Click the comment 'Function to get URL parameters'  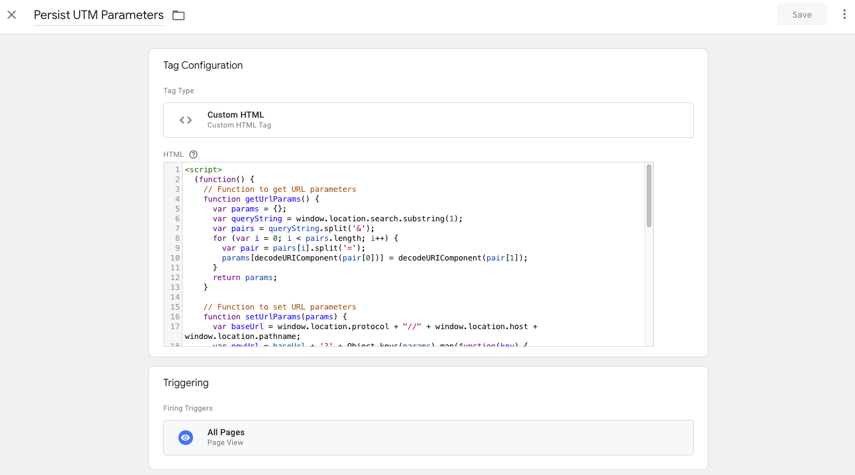pyautogui.click(x=279, y=189)
